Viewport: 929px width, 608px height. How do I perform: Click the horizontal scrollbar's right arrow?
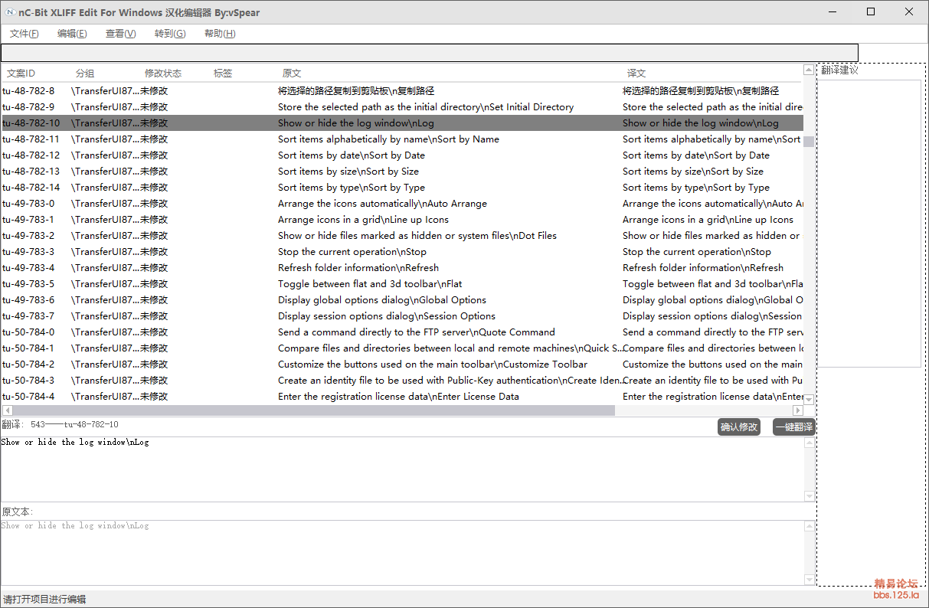coord(799,410)
